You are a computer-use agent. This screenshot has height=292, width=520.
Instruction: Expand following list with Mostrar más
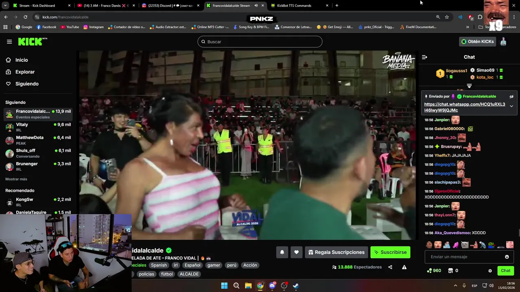(x=16, y=179)
